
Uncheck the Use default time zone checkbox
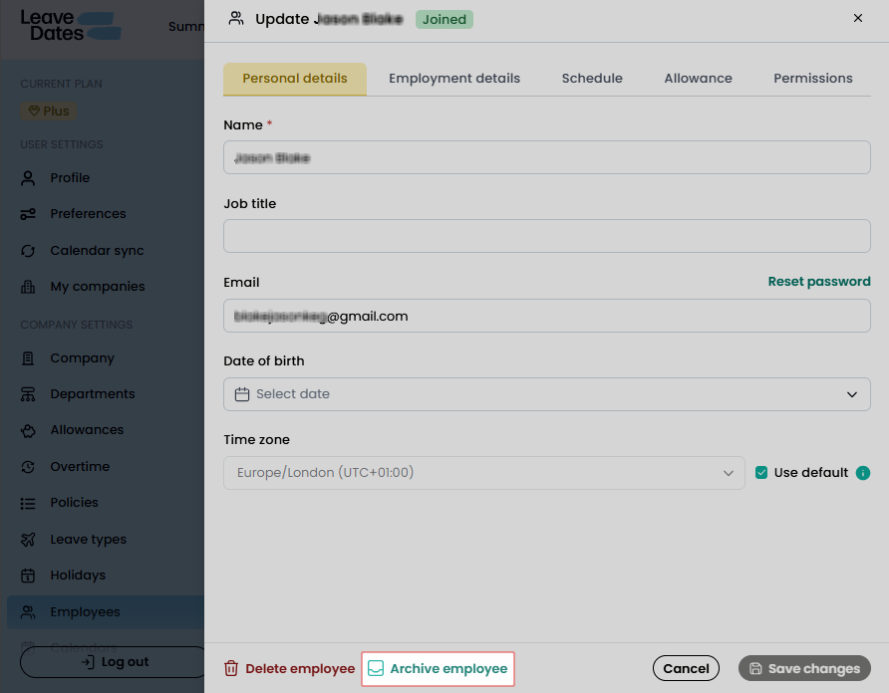[761, 473]
